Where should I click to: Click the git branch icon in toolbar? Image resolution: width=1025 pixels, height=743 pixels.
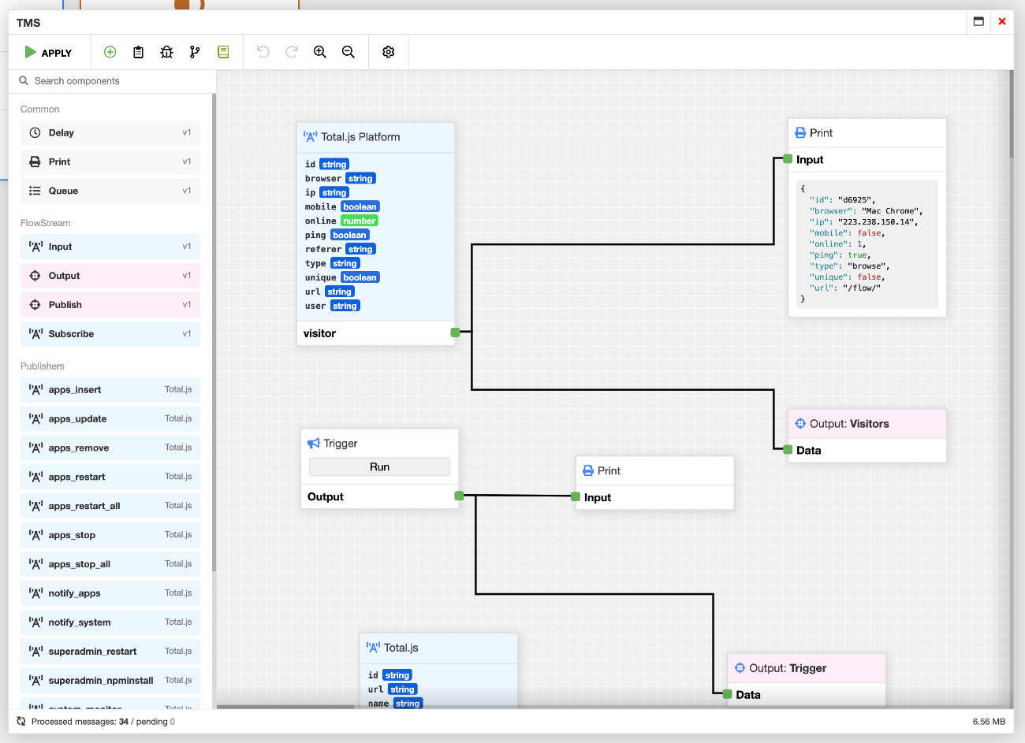(195, 52)
